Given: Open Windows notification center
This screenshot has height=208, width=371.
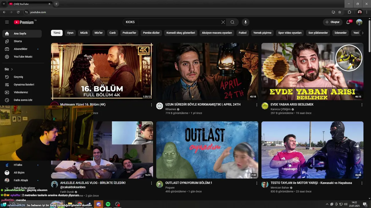Looking at the screenshot, I should click(365, 204).
